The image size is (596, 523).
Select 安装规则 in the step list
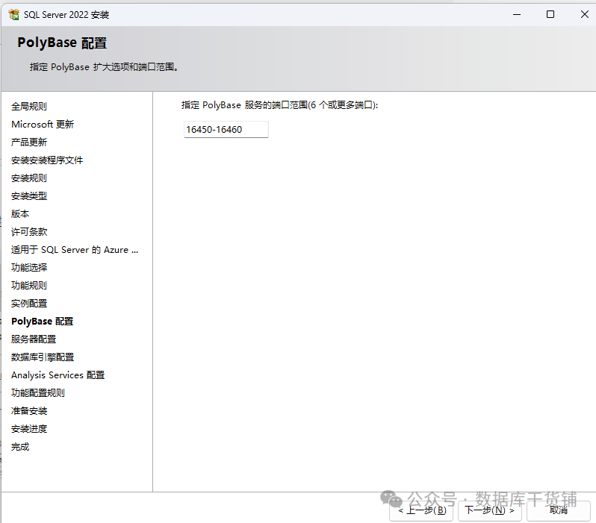[x=29, y=178]
